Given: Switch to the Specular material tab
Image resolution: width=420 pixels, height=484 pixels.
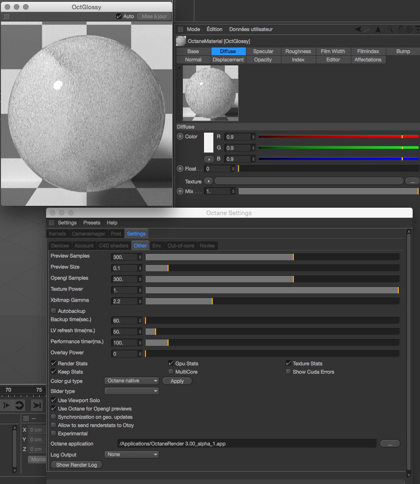Looking at the screenshot, I should tap(263, 51).
